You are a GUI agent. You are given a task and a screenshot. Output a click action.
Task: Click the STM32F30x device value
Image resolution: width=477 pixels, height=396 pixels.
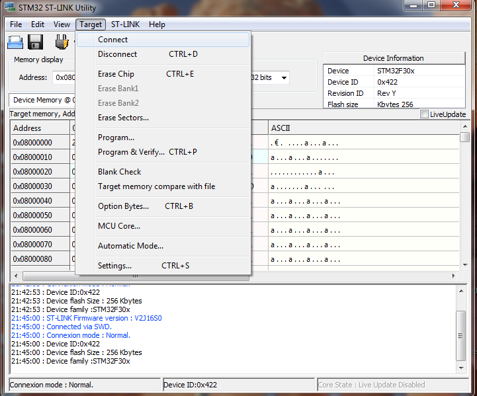[x=396, y=71]
